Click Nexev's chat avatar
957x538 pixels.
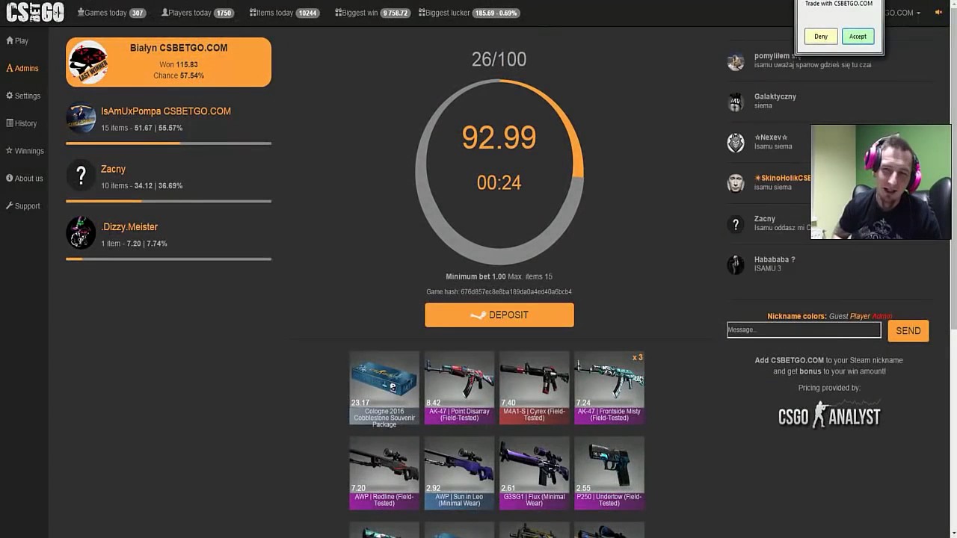(736, 143)
